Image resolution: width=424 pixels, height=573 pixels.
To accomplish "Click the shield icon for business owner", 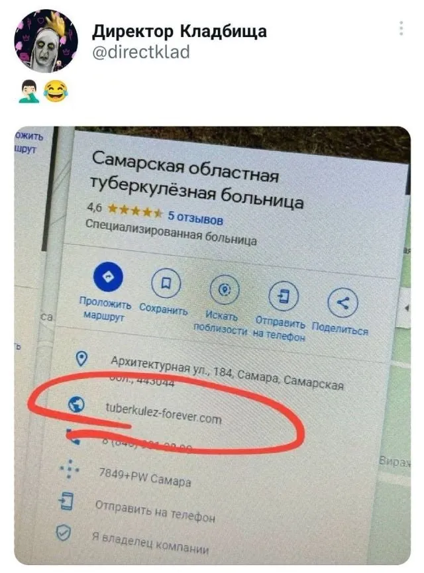I will tap(63, 533).
